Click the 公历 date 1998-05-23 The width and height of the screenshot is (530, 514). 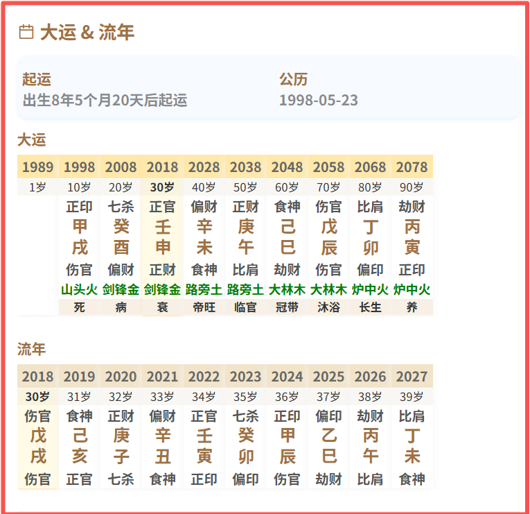(x=318, y=100)
